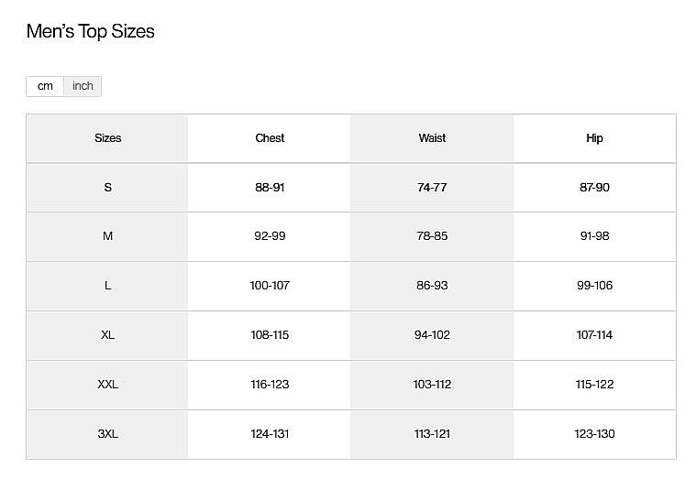Click the Chest column header

pyautogui.click(x=270, y=138)
